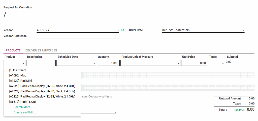Click the Description text field
The width and height of the screenshot is (258, 121).
click(41, 63)
